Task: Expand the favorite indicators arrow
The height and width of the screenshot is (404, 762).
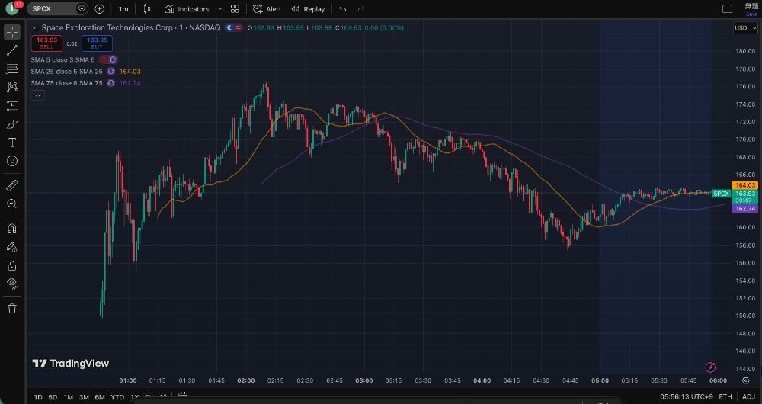Action: 219,8
